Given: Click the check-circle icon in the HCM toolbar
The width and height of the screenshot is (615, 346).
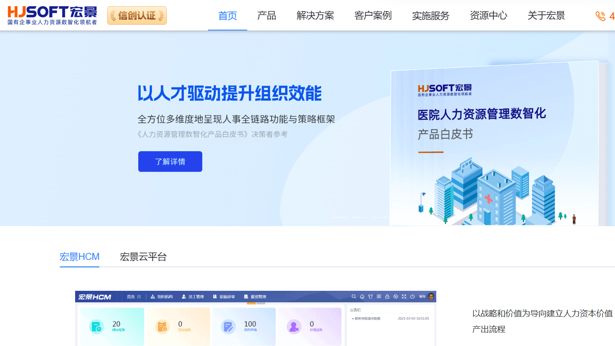Looking at the screenshot, I should tap(395, 297).
